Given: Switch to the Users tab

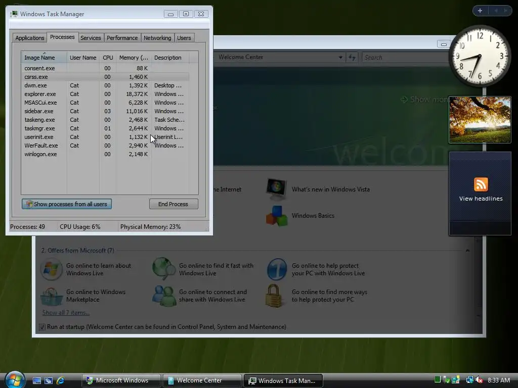Looking at the screenshot, I should point(184,38).
